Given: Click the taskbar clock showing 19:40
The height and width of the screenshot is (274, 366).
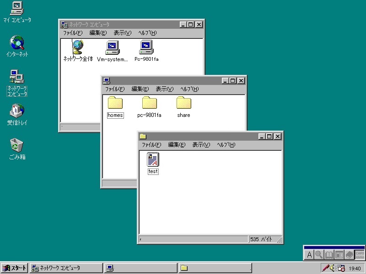Looking at the screenshot, I should [x=355, y=269].
